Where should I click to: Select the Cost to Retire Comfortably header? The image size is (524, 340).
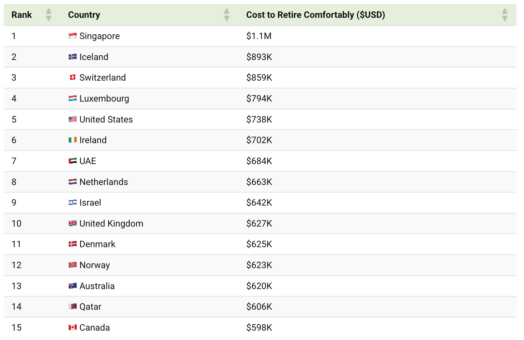click(x=315, y=15)
